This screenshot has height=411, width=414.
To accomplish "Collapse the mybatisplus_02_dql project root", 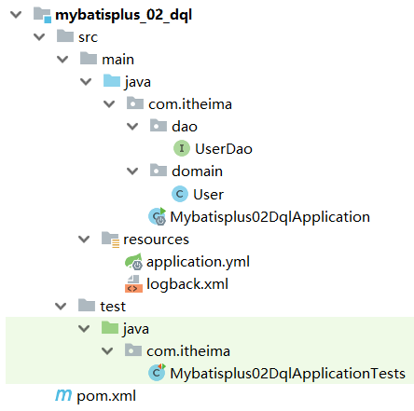I will pyautogui.click(x=16, y=15).
